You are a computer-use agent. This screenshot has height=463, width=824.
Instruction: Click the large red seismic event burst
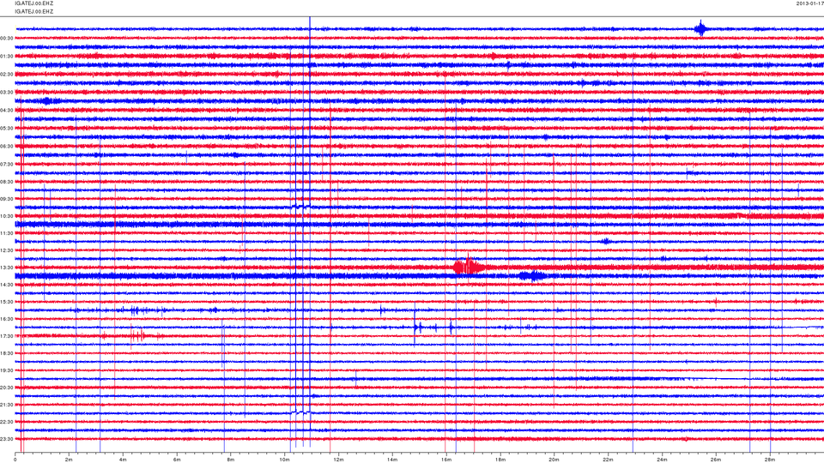click(470, 267)
